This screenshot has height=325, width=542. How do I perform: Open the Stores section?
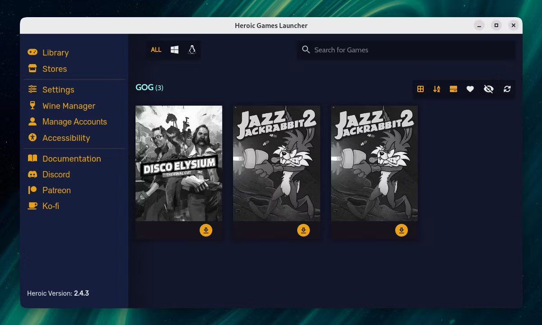coord(54,69)
